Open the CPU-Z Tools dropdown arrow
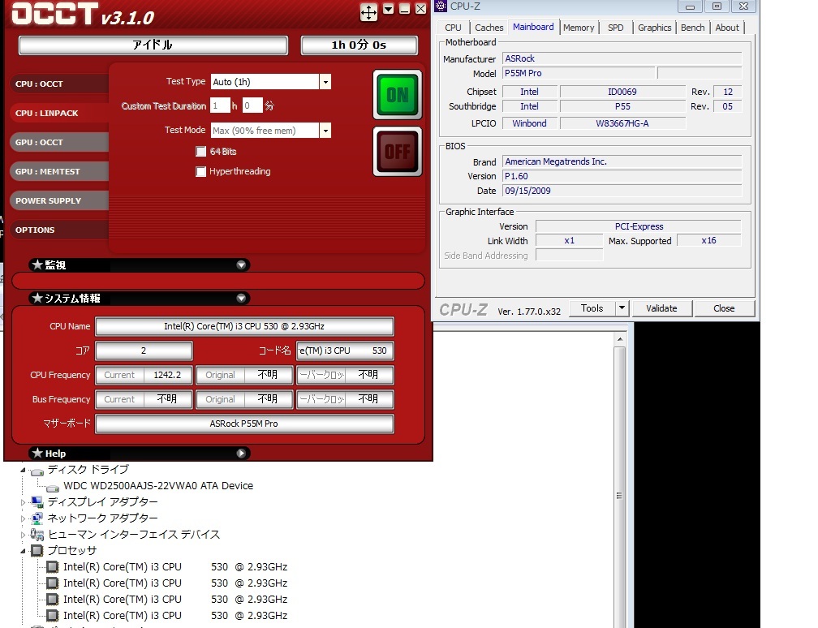The width and height of the screenshot is (818, 628). point(622,308)
